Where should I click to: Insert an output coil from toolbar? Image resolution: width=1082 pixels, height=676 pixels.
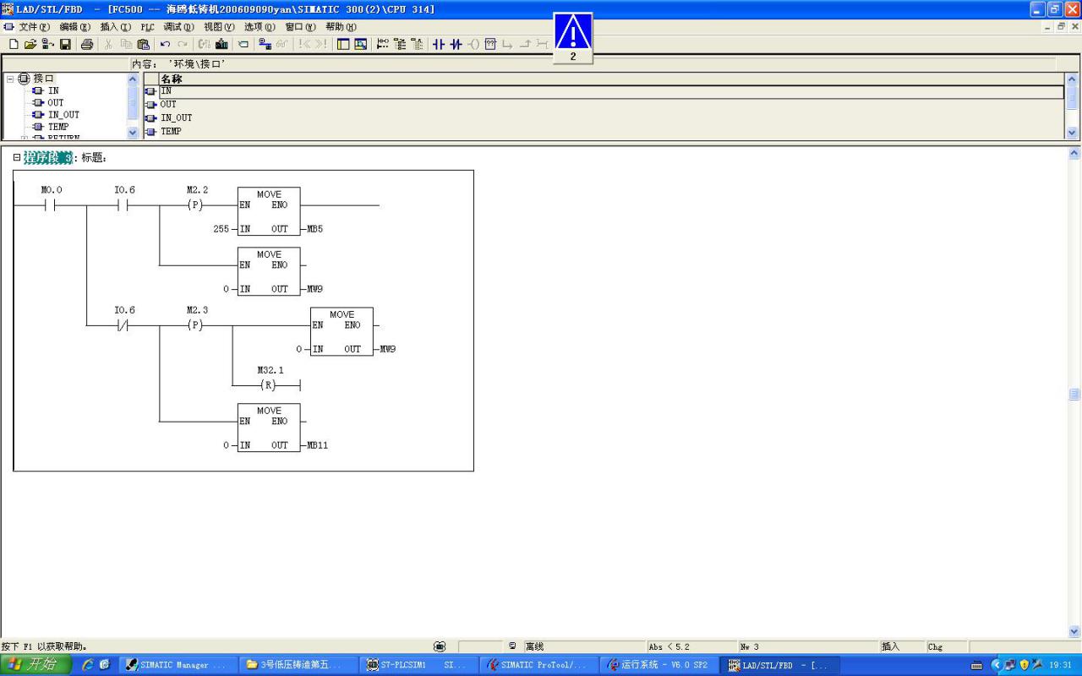473,44
